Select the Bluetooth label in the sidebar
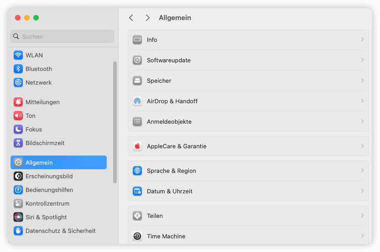The height and width of the screenshot is (252, 380). 39,69
